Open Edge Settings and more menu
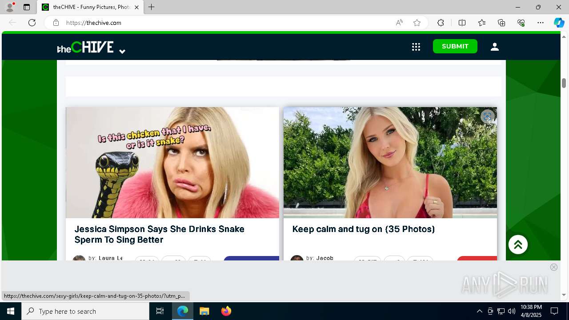The image size is (569, 320). click(x=541, y=23)
